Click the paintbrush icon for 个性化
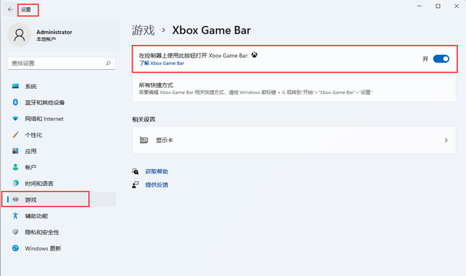This screenshot has height=276, width=466. [15, 135]
